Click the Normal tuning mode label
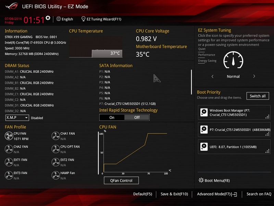 [233, 76]
